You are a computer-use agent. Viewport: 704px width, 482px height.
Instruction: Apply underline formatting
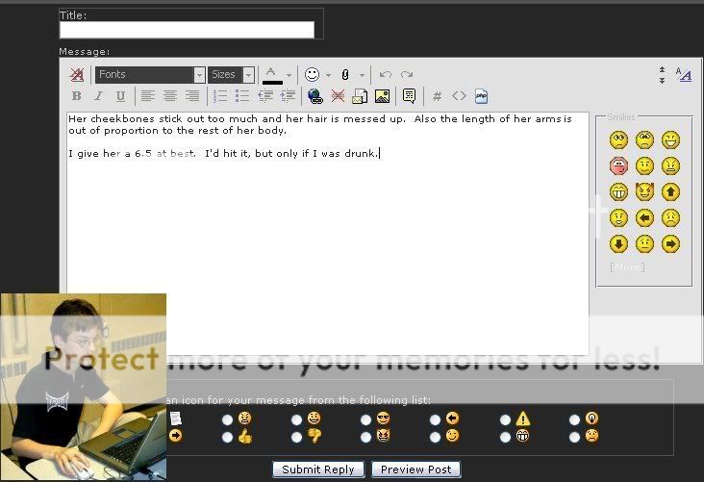coord(120,96)
